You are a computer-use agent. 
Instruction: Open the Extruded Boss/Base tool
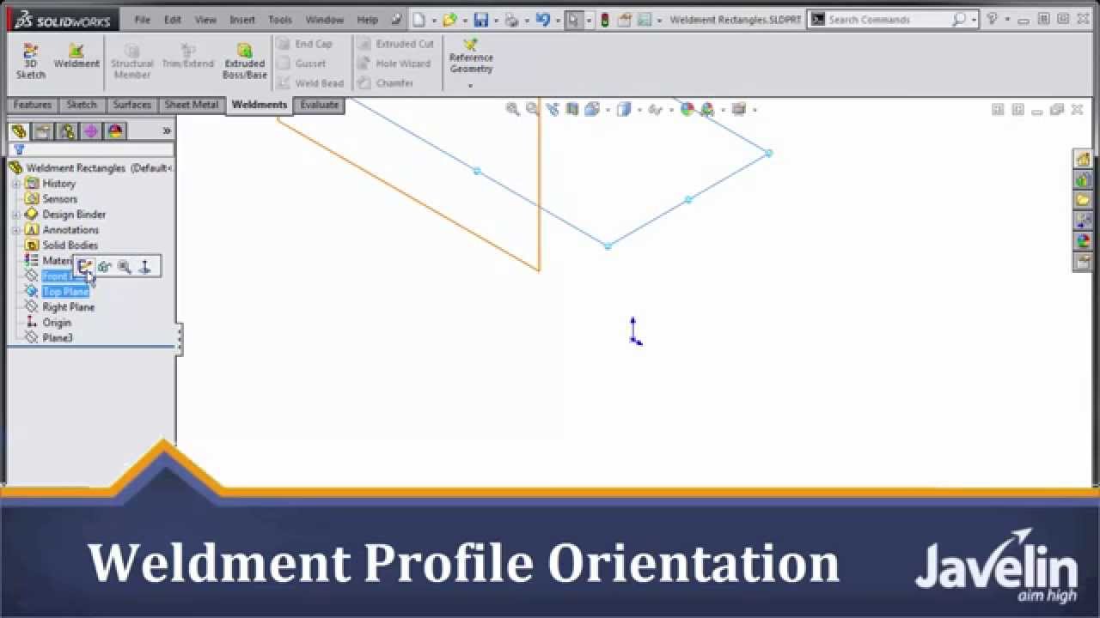(x=245, y=62)
